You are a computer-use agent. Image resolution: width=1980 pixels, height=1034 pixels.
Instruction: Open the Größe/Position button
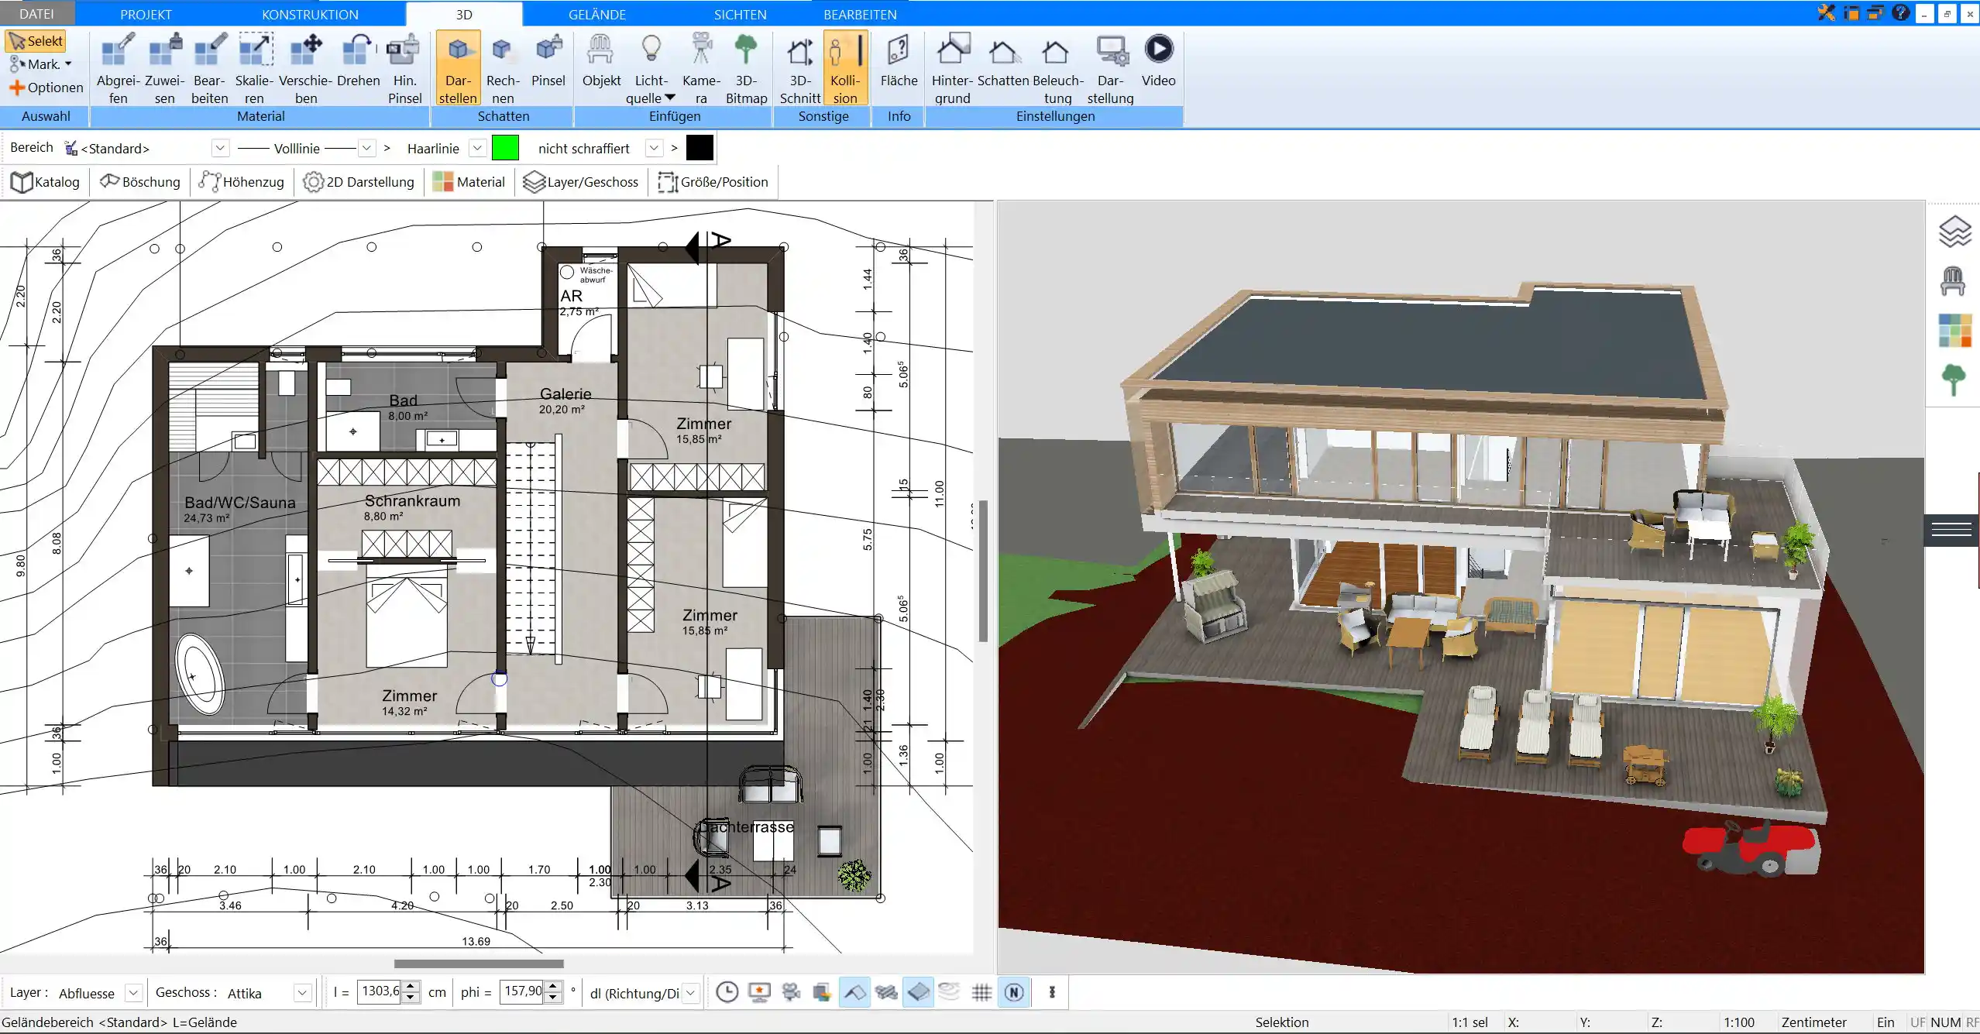click(713, 182)
